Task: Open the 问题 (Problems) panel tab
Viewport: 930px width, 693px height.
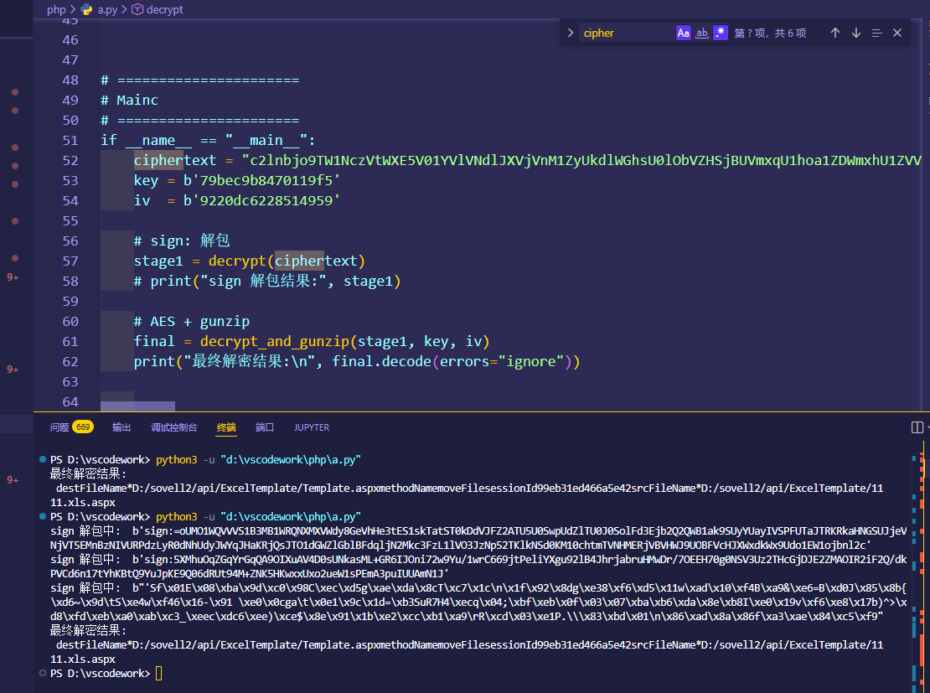Action: pyautogui.click(x=59, y=427)
